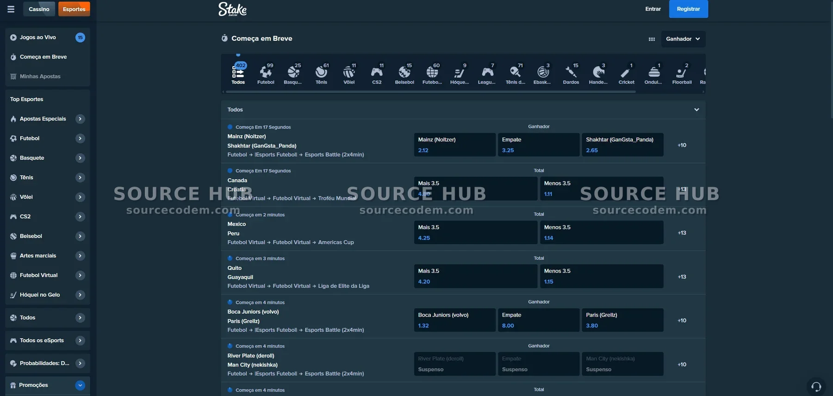833x396 pixels.
Task: Open the support headset chat icon
Action: (816, 386)
